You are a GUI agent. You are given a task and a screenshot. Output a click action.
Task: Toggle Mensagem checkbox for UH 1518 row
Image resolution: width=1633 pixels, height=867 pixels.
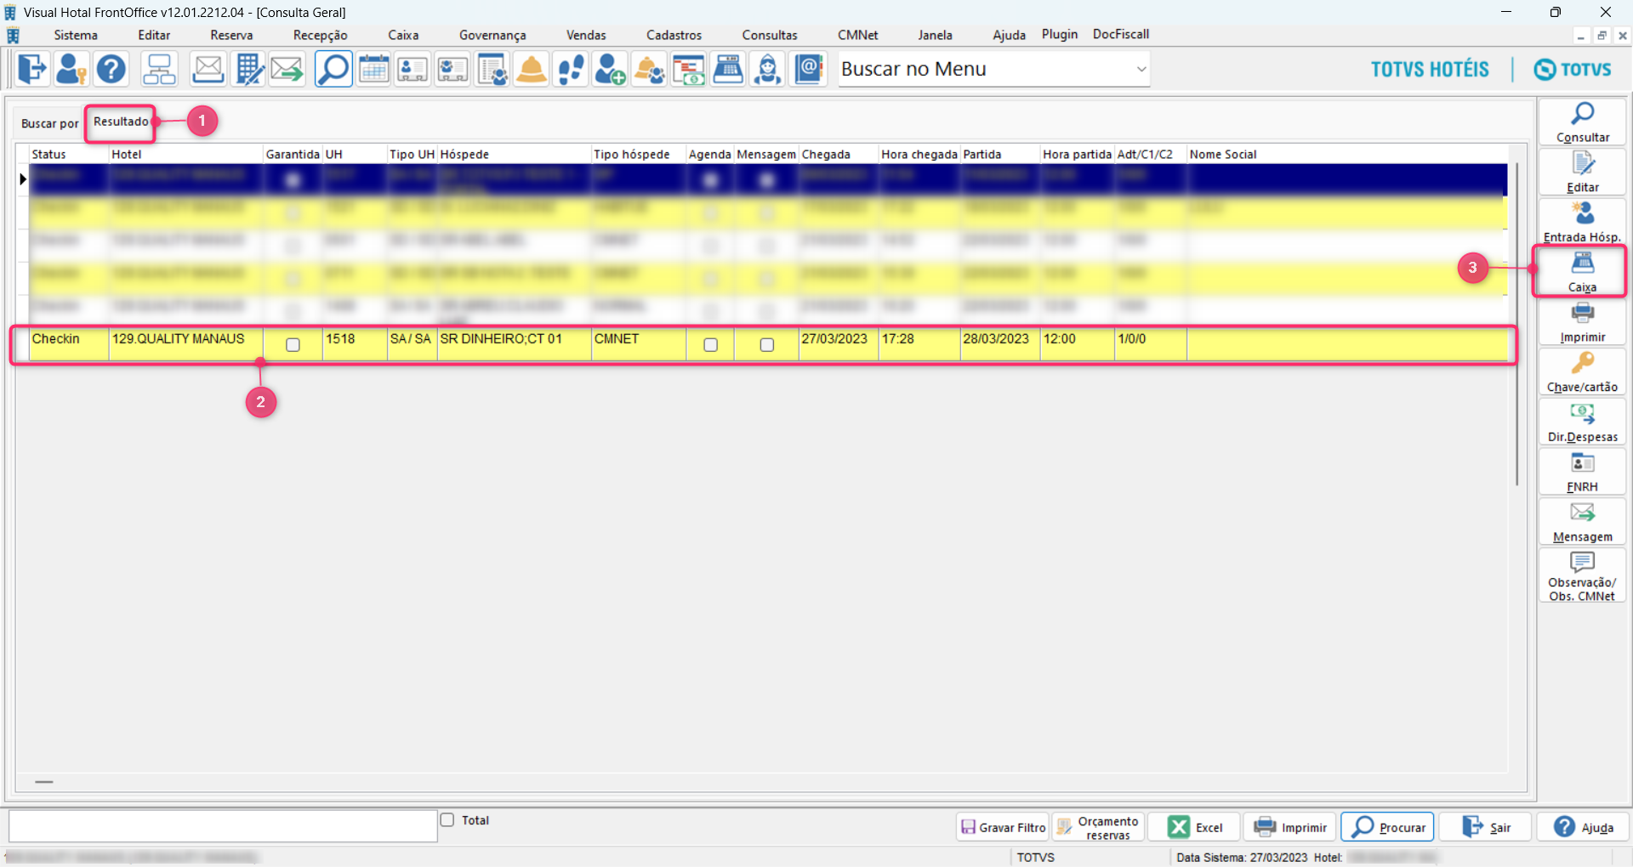tap(766, 345)
